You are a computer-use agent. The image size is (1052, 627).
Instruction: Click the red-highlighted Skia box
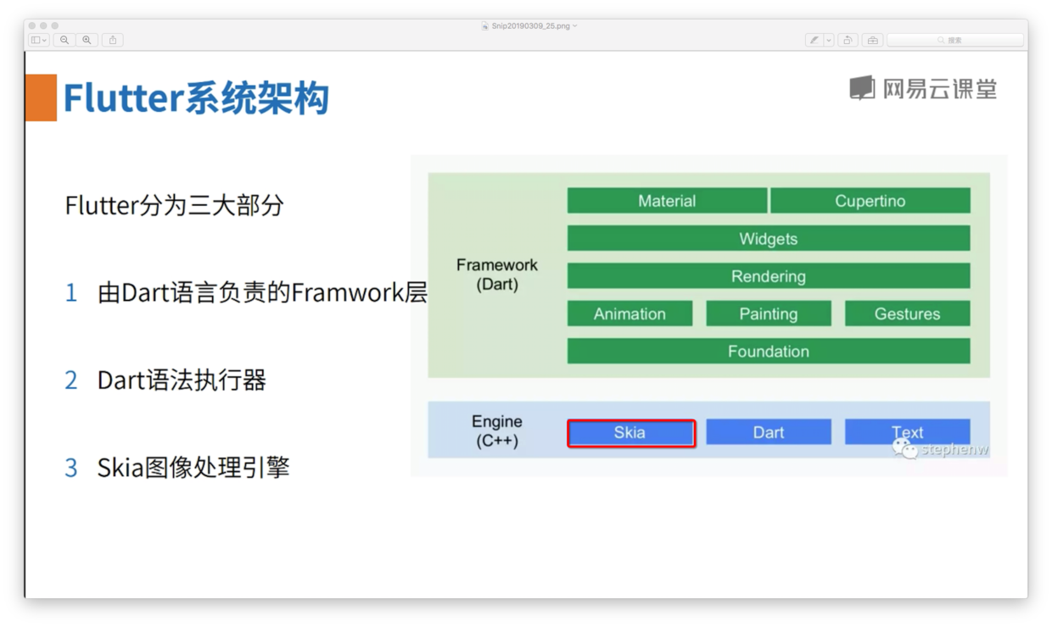[631, 432]
